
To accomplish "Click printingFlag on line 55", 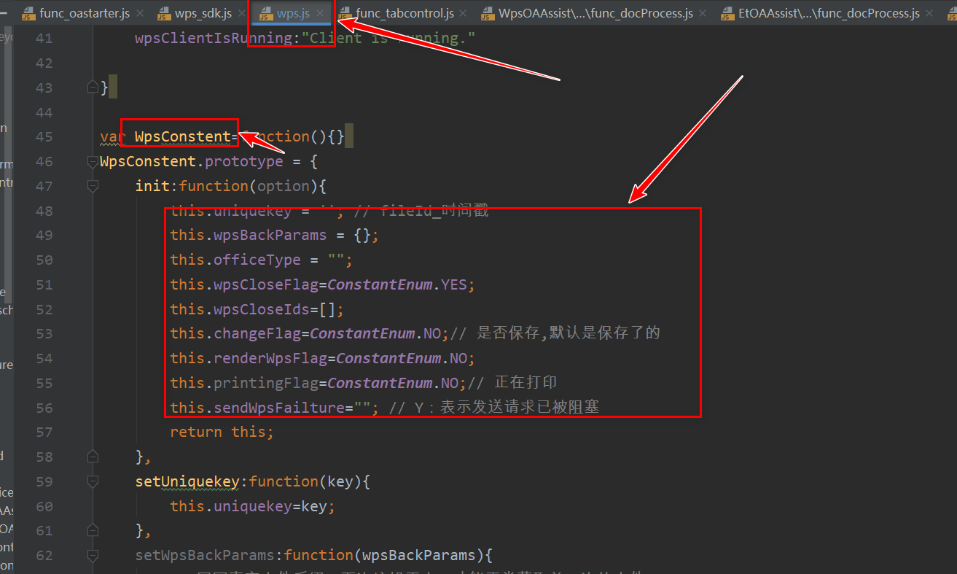I will pyautogui.click(x=266, y=383).
